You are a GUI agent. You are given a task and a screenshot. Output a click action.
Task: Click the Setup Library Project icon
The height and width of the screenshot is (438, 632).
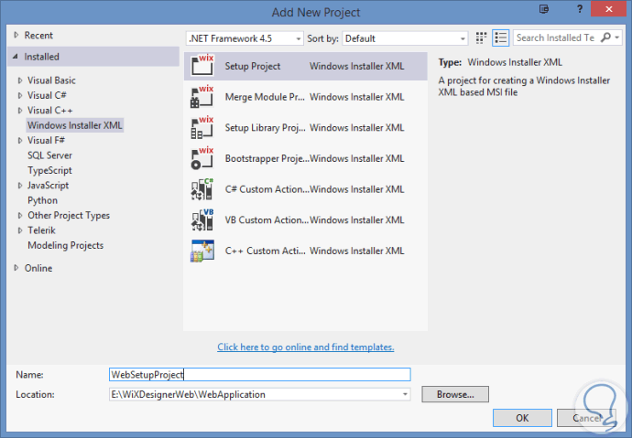(x=202, y=127)
